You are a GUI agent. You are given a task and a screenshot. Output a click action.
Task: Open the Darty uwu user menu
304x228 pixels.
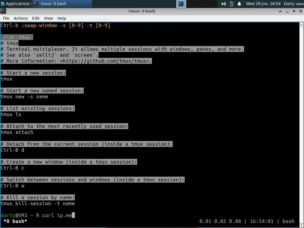click(294, 4)
